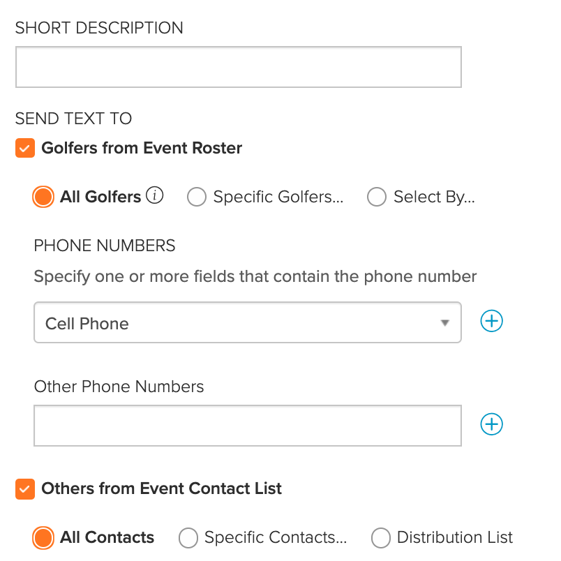Click plus icon next to Other Phone Numbers

point(491,424)
